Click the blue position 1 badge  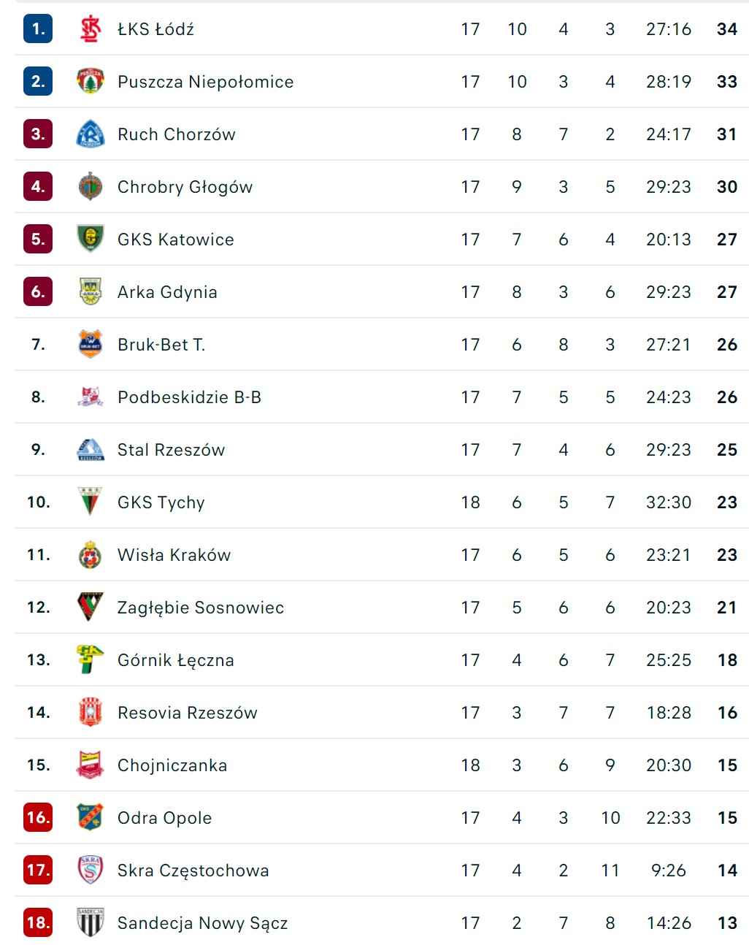[x=38, y=29]
